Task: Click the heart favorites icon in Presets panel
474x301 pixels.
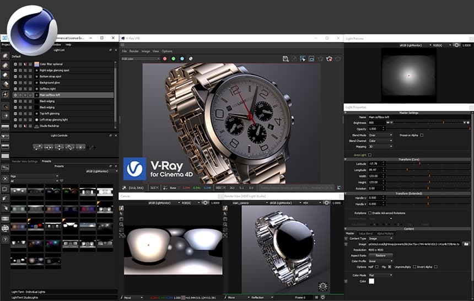Action: pyautogui.click(x=62, y=181)
